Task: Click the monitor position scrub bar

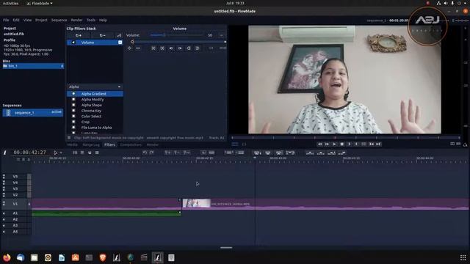Action: (346, 138)
